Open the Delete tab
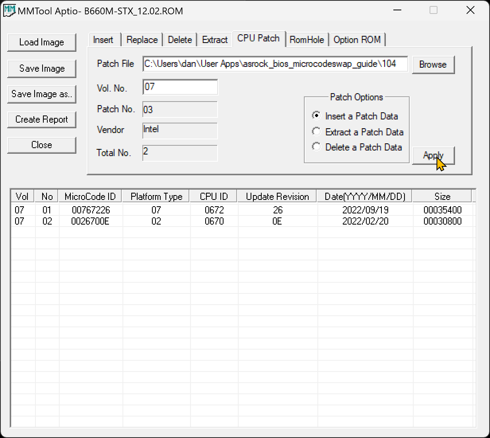Image resolution: width=490 pixels, height=438 pixels. coord(180,40)
